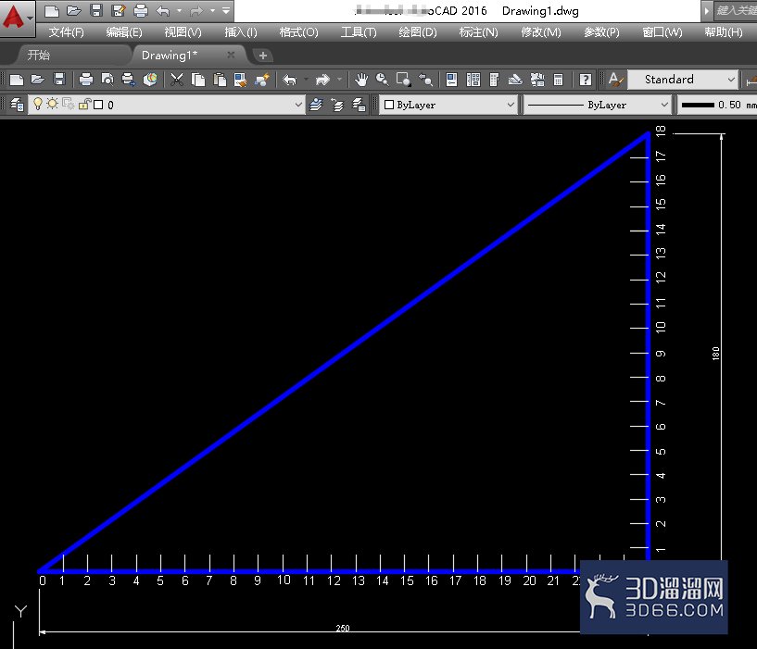Click the Paste clipboard icon
This screenshot has height=649, width=757.
[220, 79]
